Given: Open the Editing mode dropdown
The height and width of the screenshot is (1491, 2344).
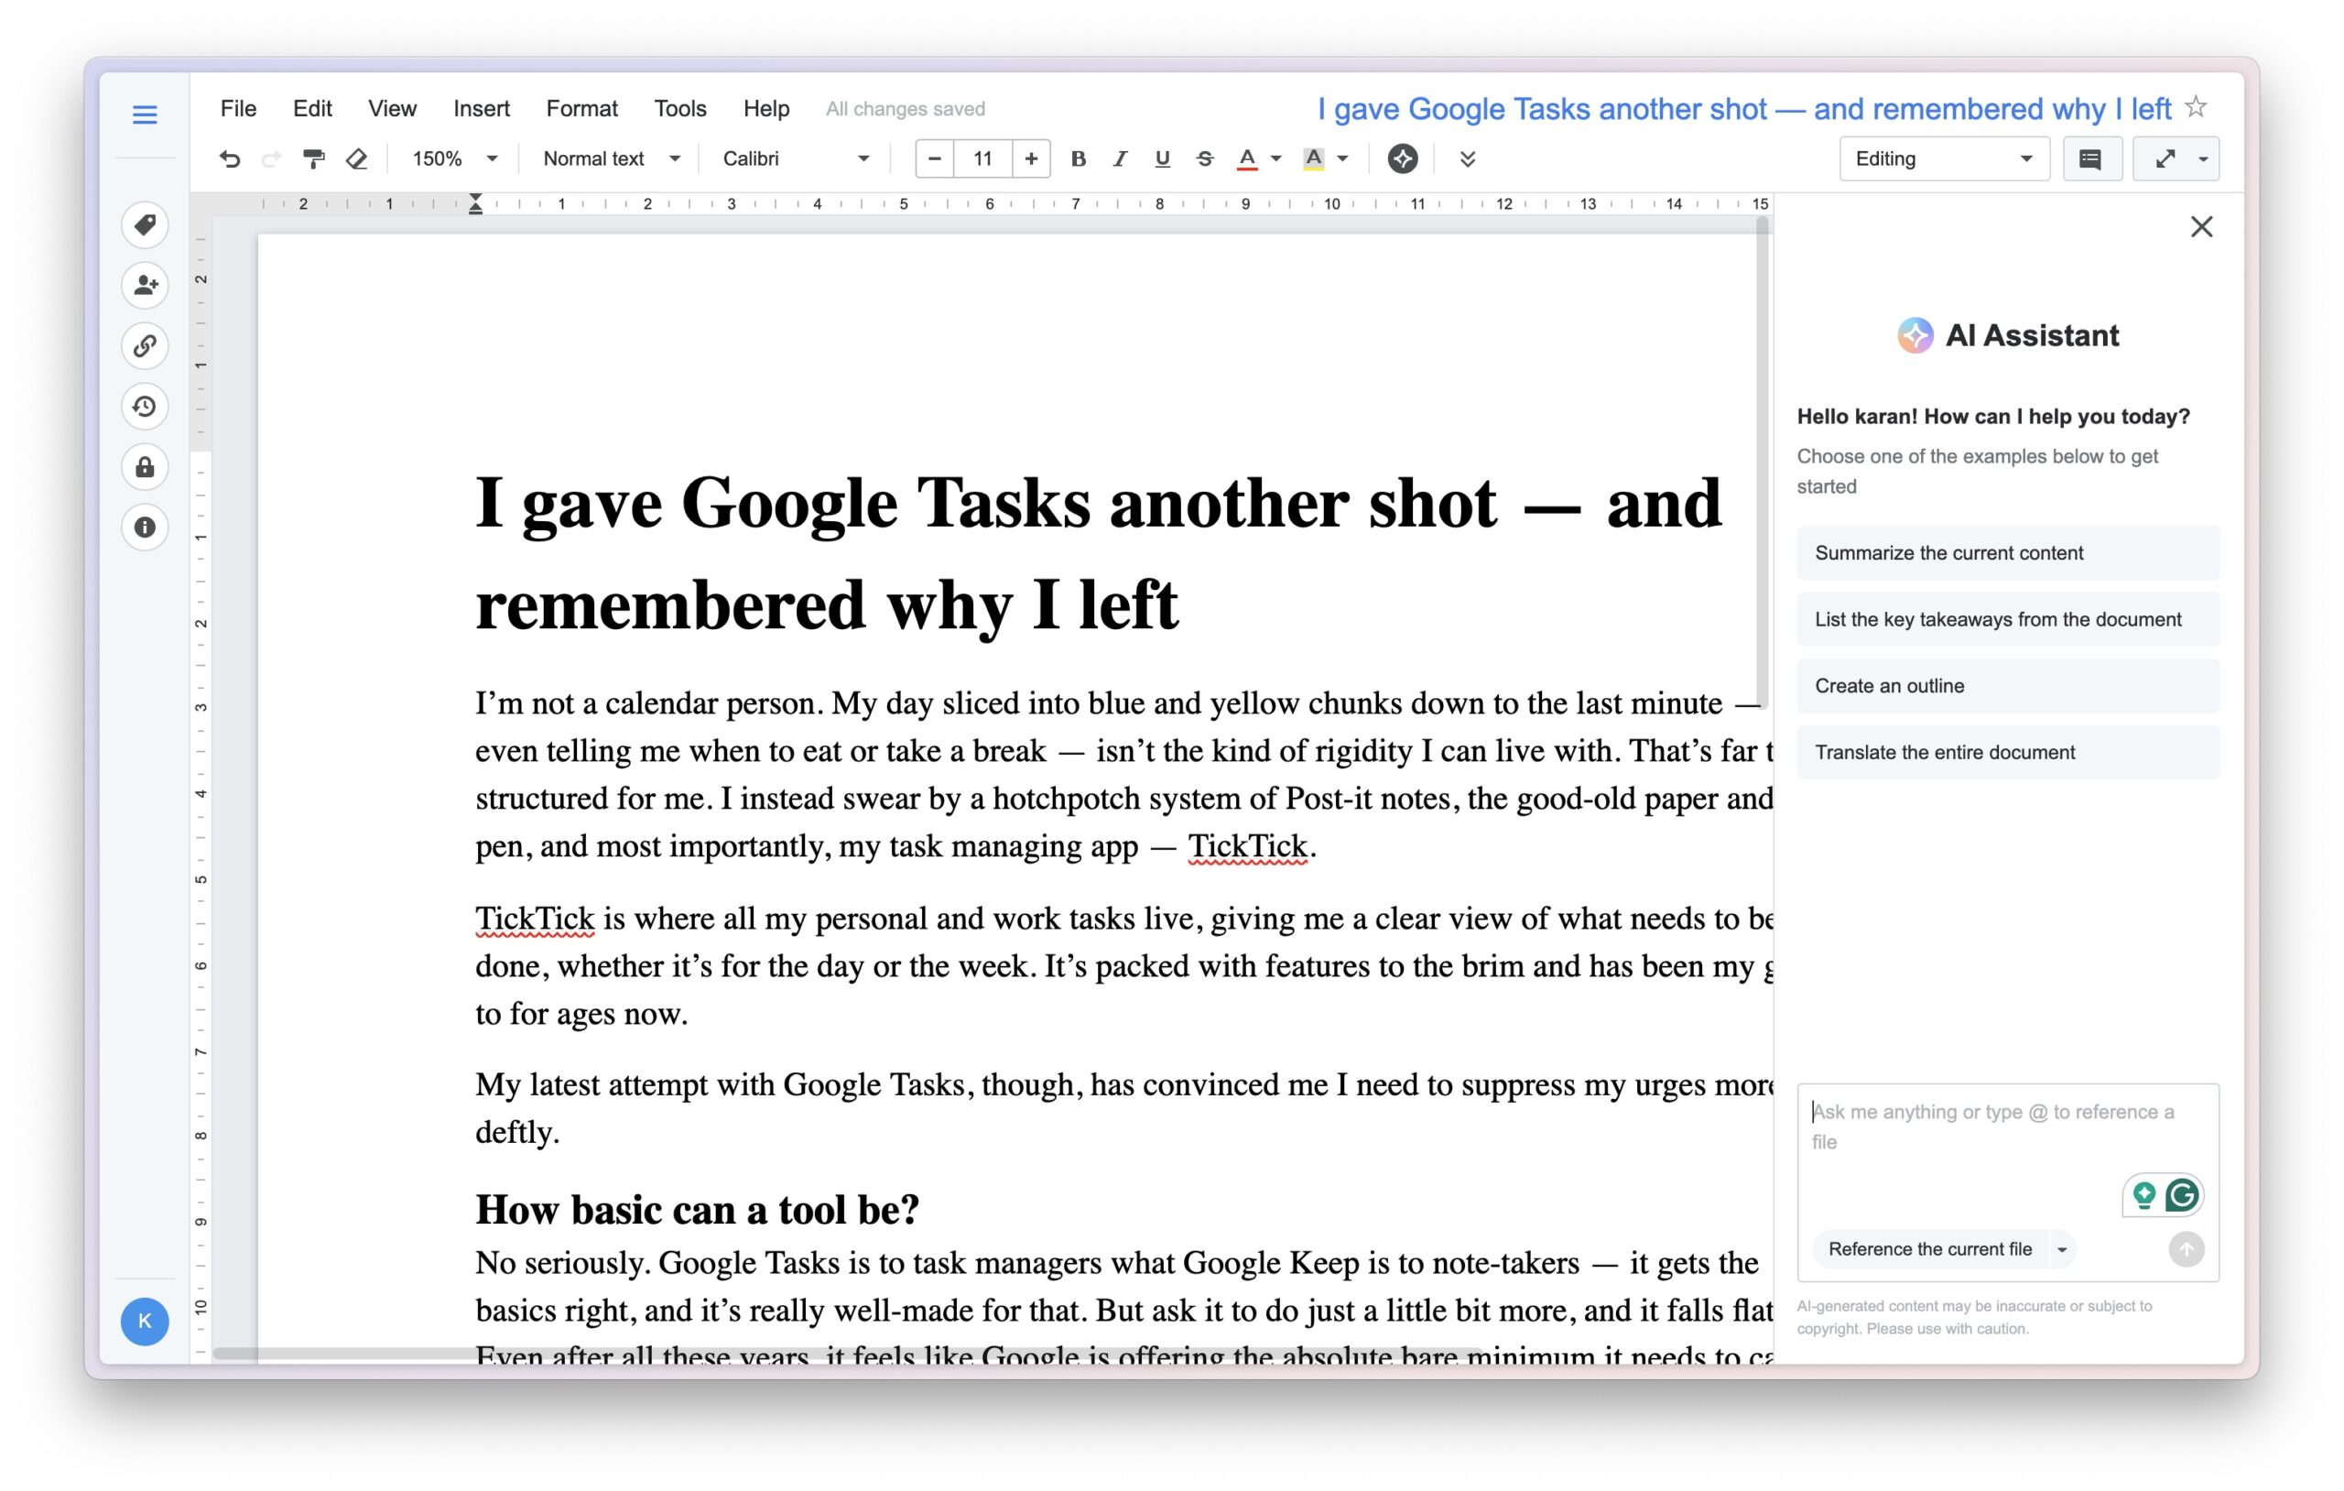Looking at the screenshot, I should pos(1943,158).
